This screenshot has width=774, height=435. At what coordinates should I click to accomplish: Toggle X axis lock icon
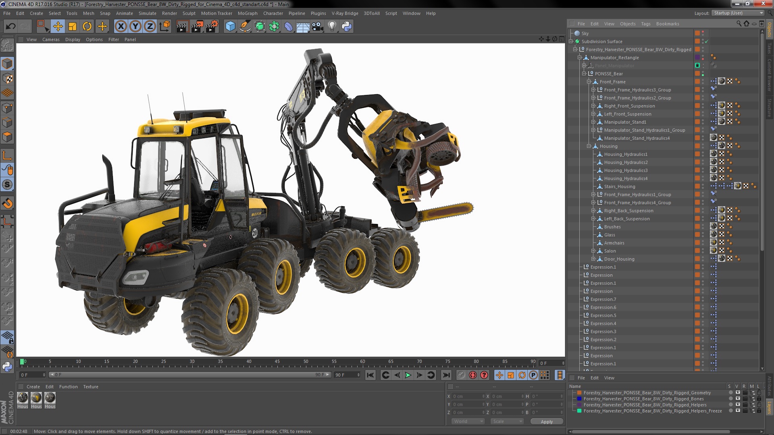pos(121,27)
